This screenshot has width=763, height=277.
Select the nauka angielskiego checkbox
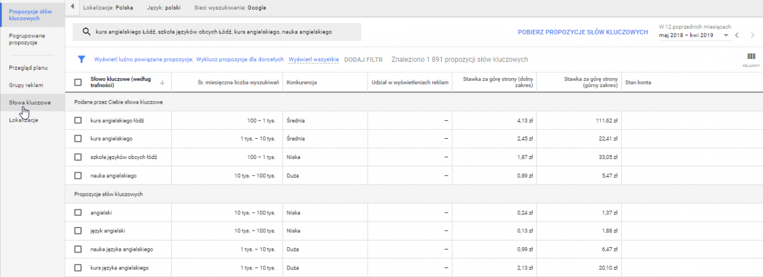tap(78, 176)
